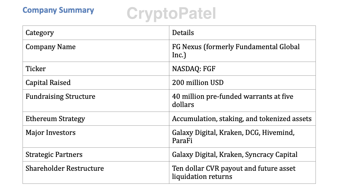Click the Fundraising Structure label
337x196 pixels.
click(60, 97)
